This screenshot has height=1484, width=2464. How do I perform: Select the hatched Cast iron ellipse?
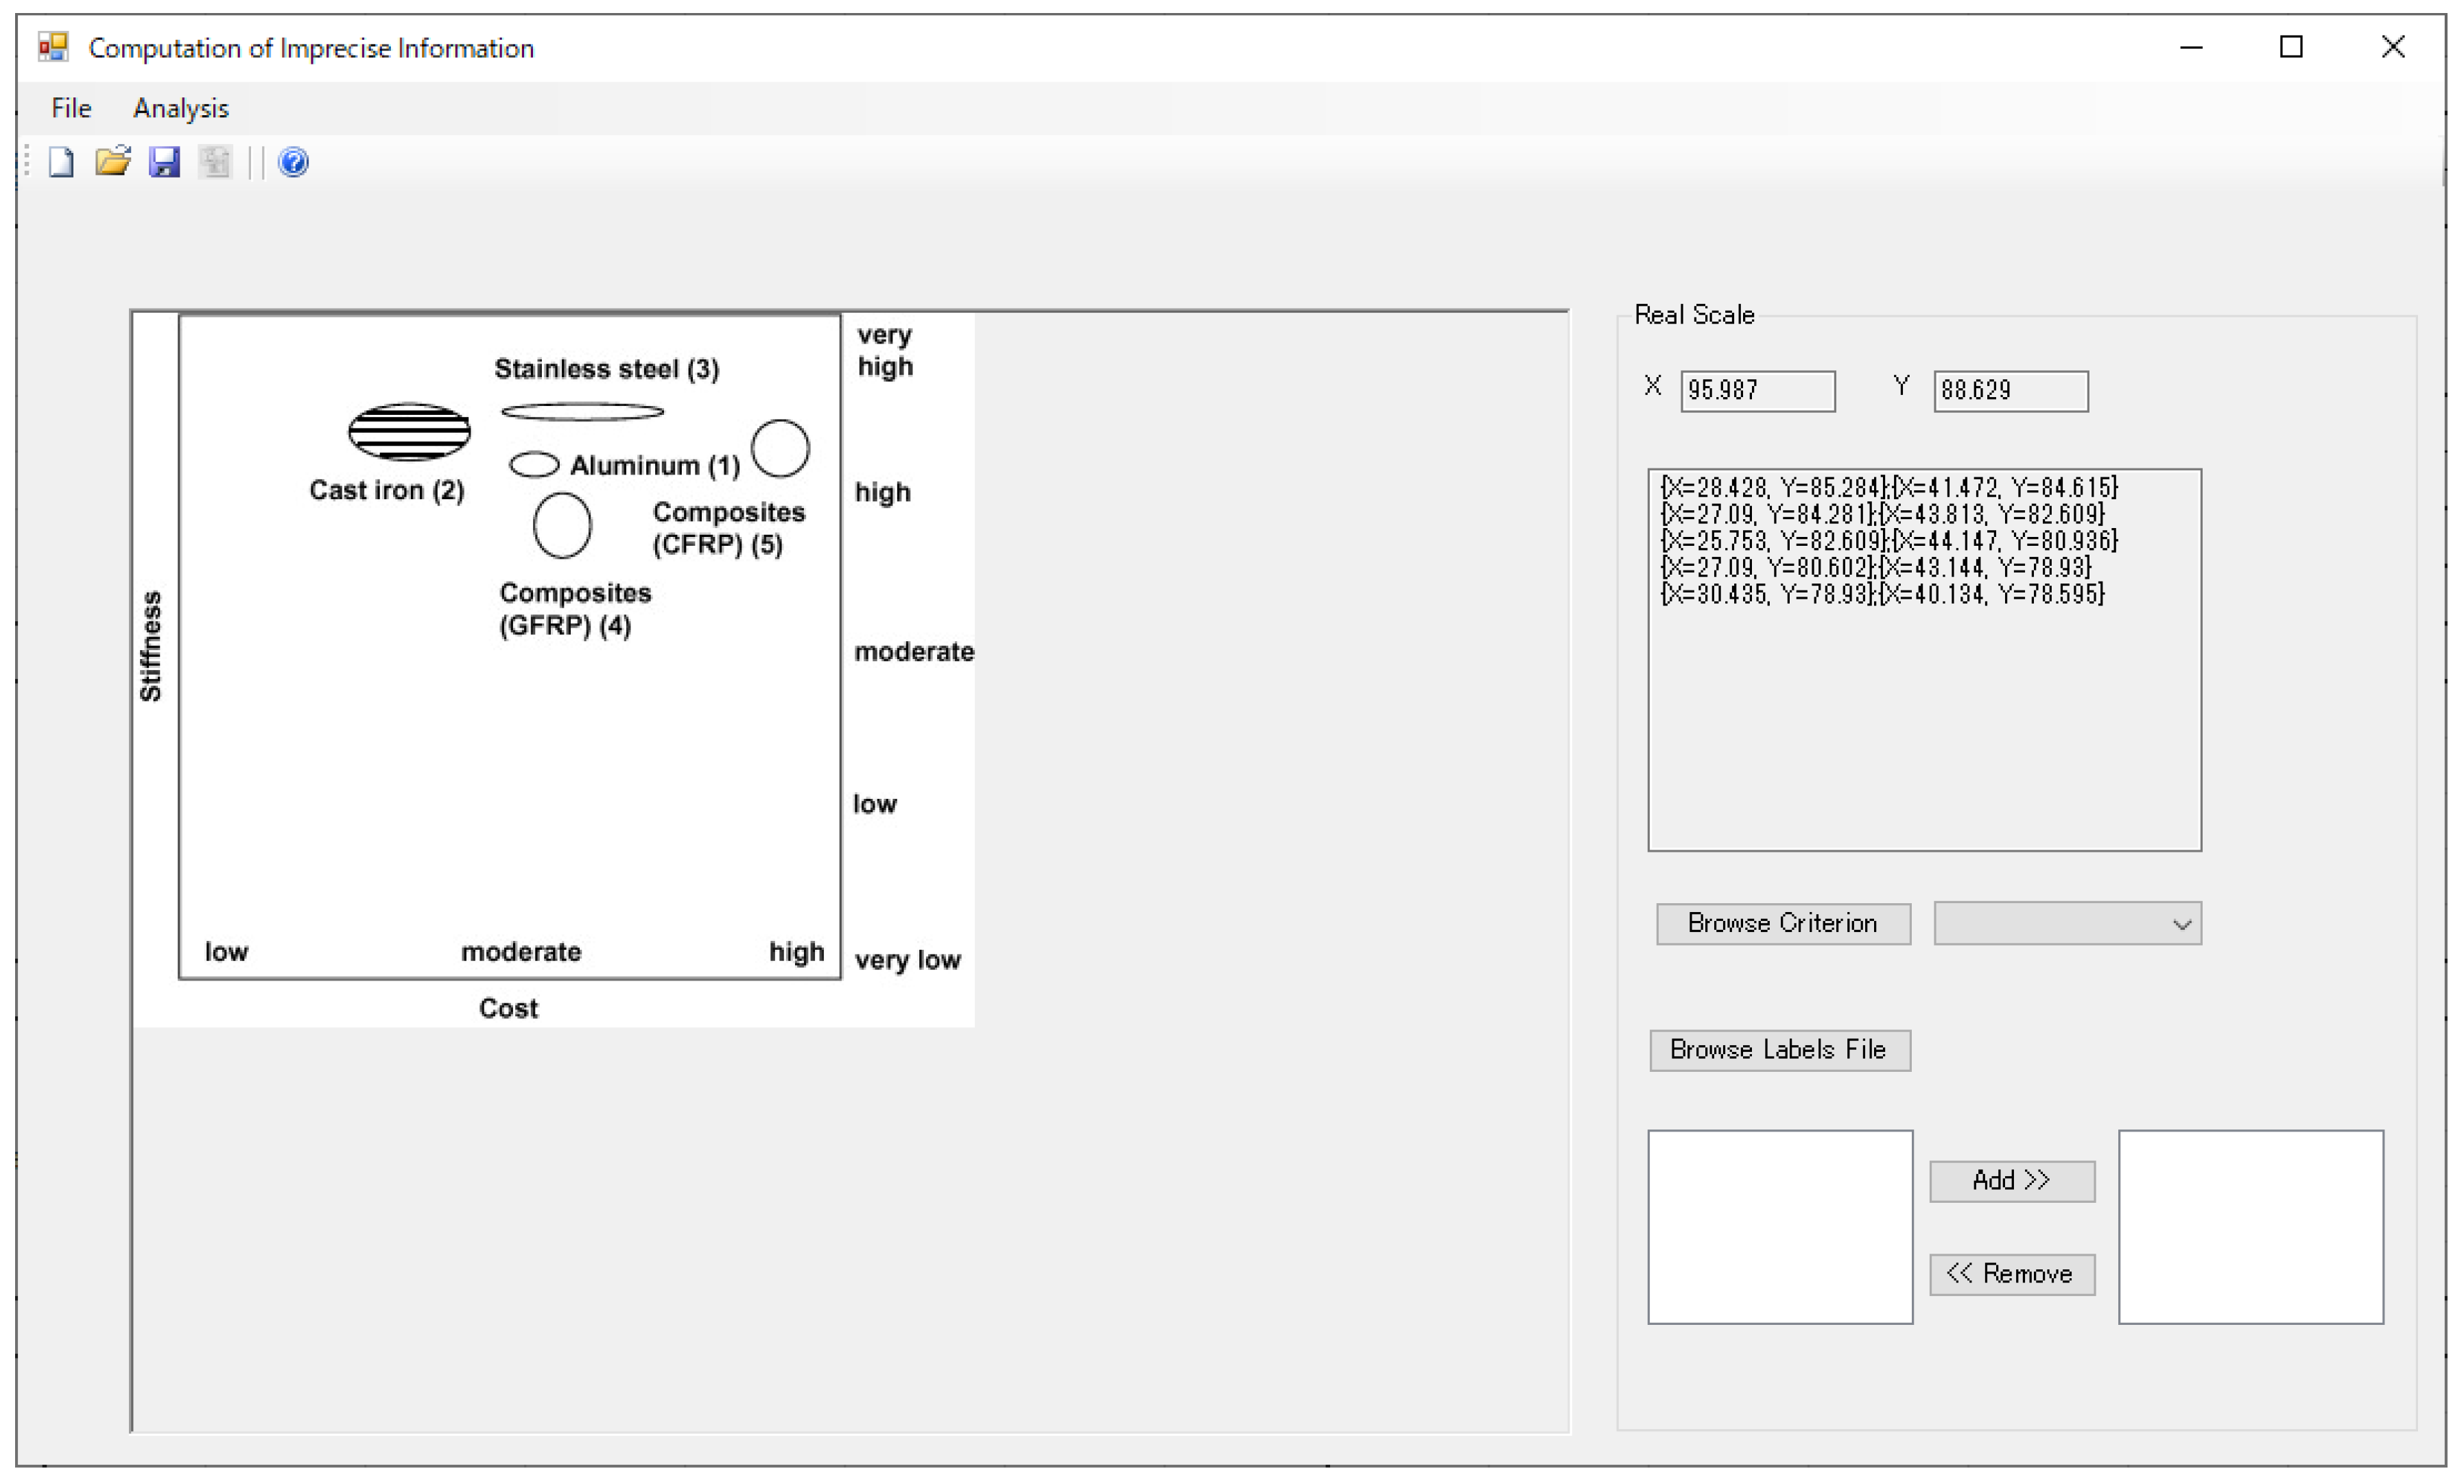pos(409,432)
